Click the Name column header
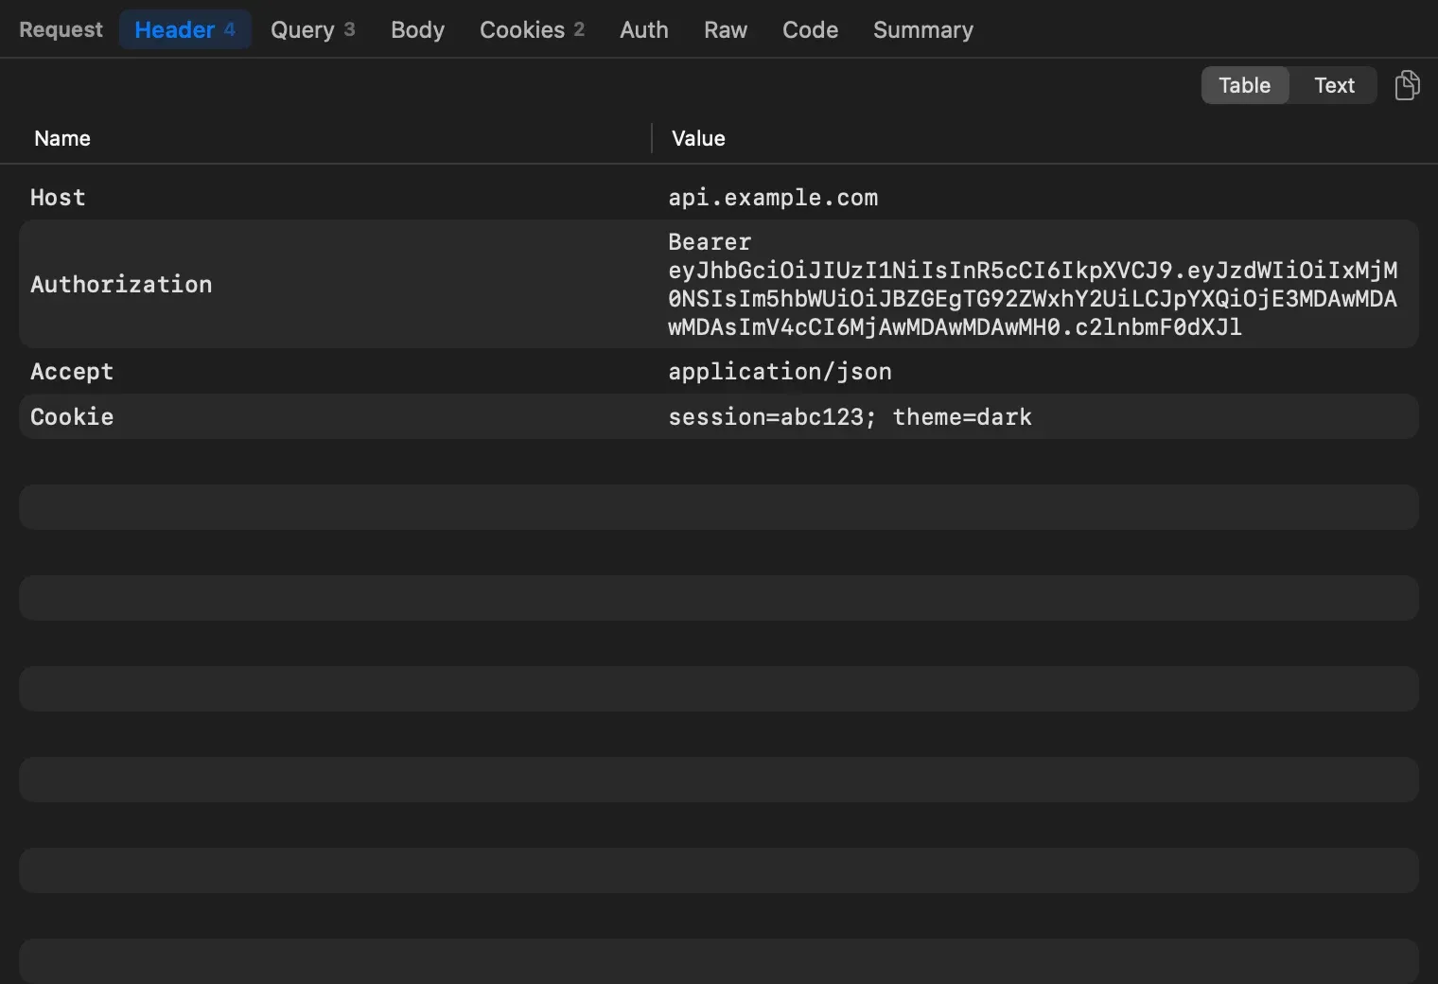The height and width of the screenshot is (984, 1438). point(62,138)
